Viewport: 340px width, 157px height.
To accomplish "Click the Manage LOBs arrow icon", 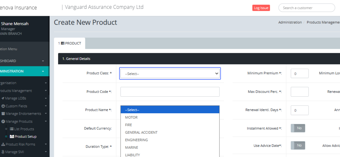I will pos(3,98).
